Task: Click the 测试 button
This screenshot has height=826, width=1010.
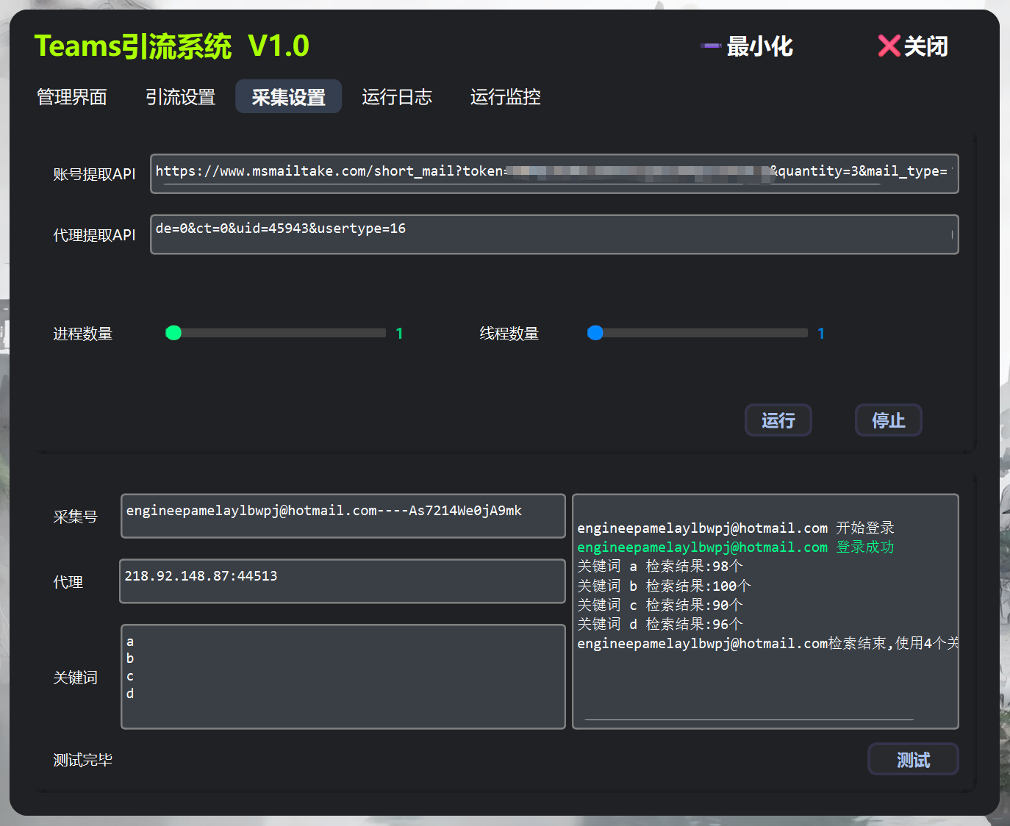Action: [913, 759]
